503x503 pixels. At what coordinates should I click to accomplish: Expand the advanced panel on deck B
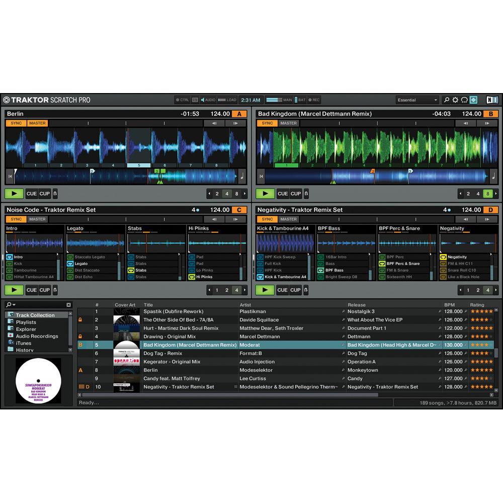click(485, 122)
